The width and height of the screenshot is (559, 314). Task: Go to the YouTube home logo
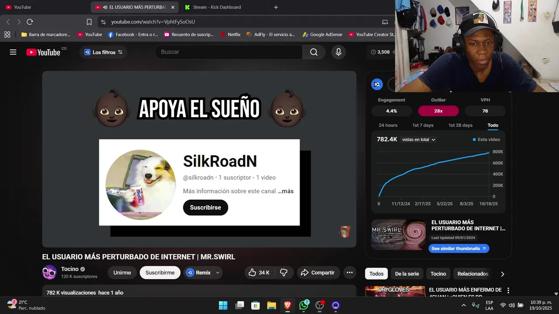(x=43, y=52)
